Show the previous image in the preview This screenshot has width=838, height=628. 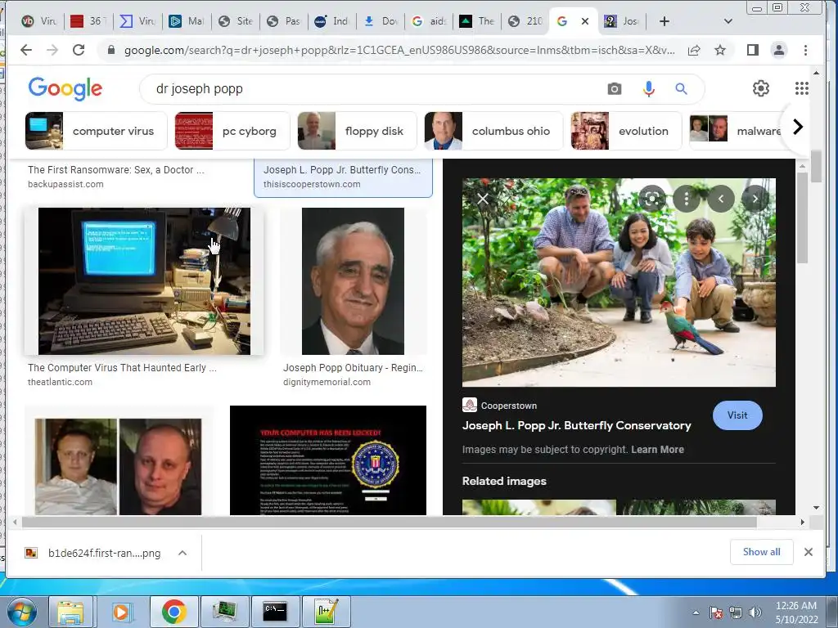(x=721, y=199)
